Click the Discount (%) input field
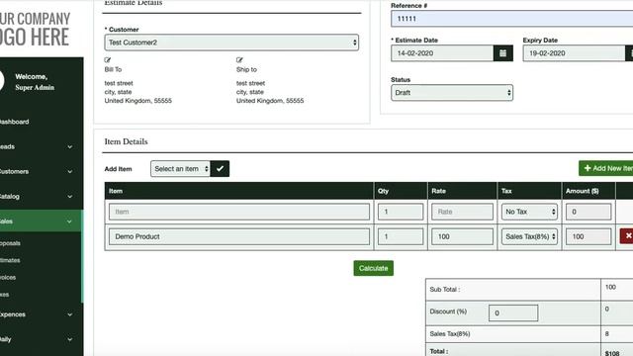 pyautogui.click(x=513, y=312)
